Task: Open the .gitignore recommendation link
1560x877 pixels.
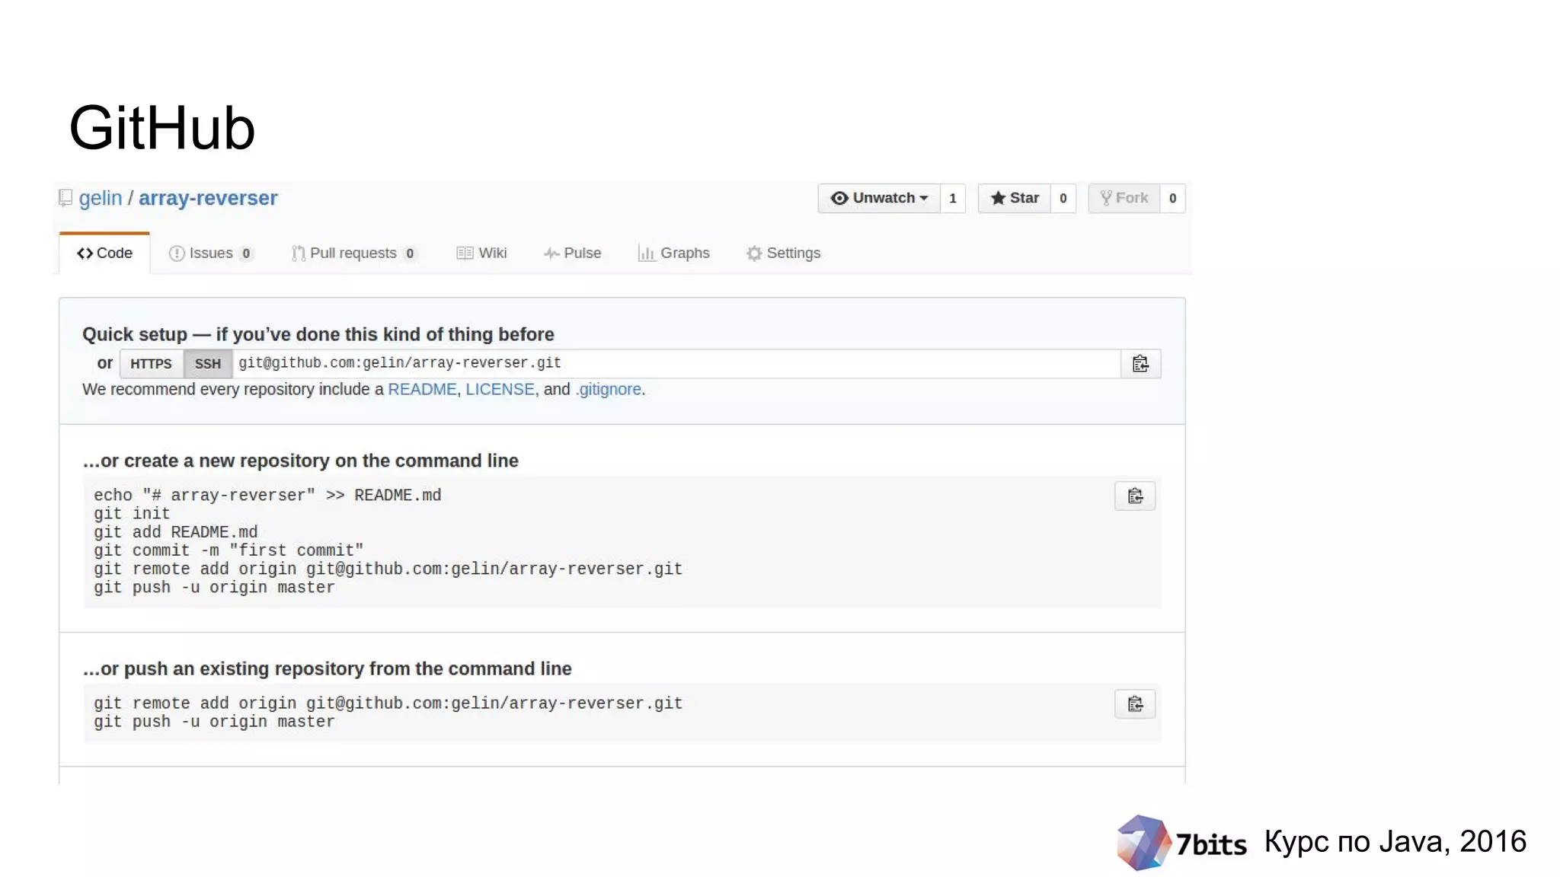Action: point(609,389)
